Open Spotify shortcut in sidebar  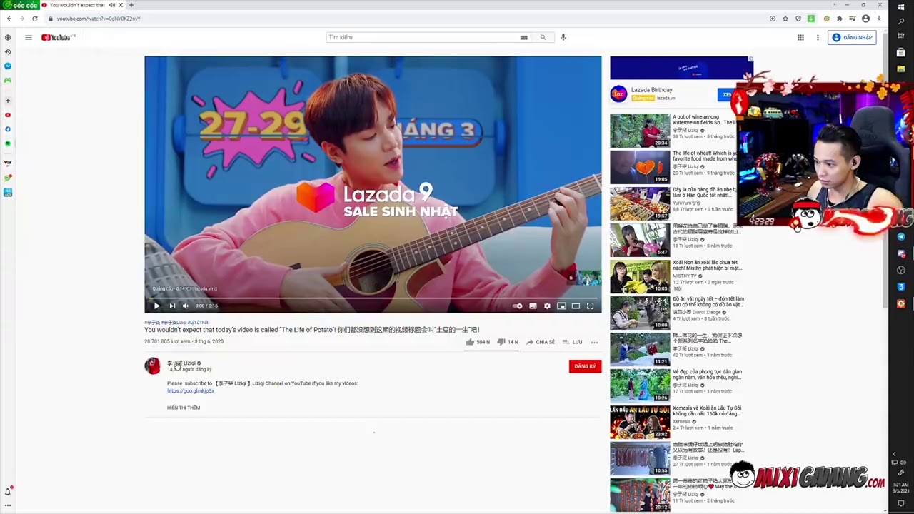(x=8, y=143)
